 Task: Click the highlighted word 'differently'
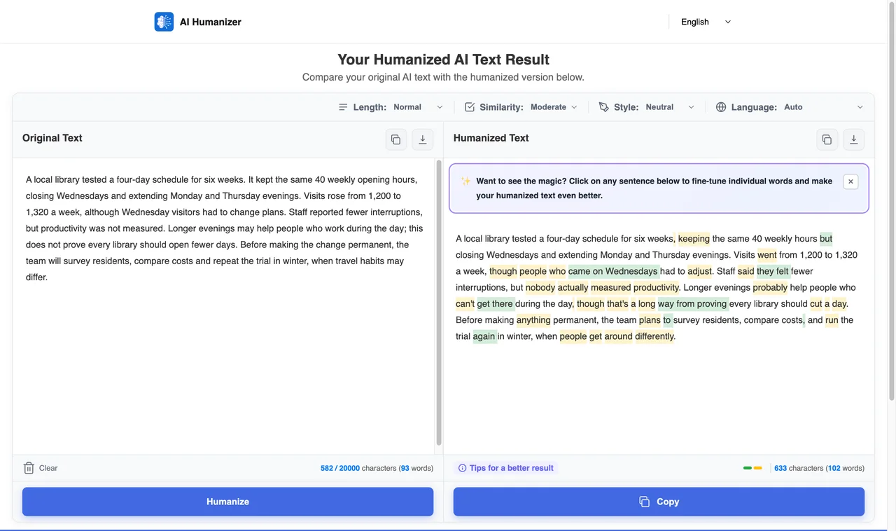click(654, 336)
